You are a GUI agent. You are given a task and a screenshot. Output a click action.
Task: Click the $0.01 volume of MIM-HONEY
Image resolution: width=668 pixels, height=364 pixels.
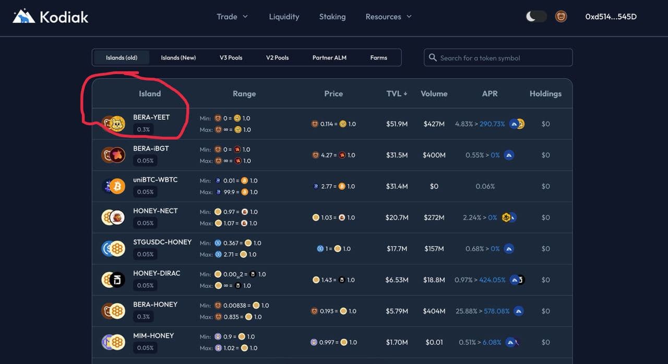pyautogui.click(x=434, y=343)
